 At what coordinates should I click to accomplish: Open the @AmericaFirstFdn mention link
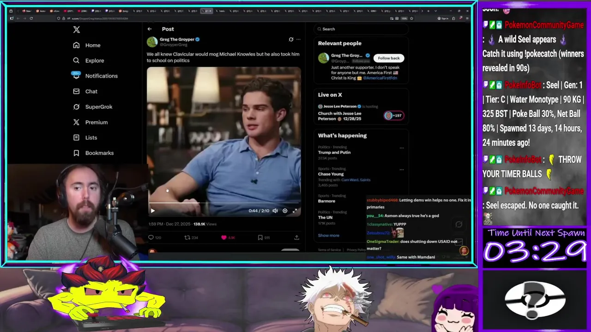(x=380, y=78)
